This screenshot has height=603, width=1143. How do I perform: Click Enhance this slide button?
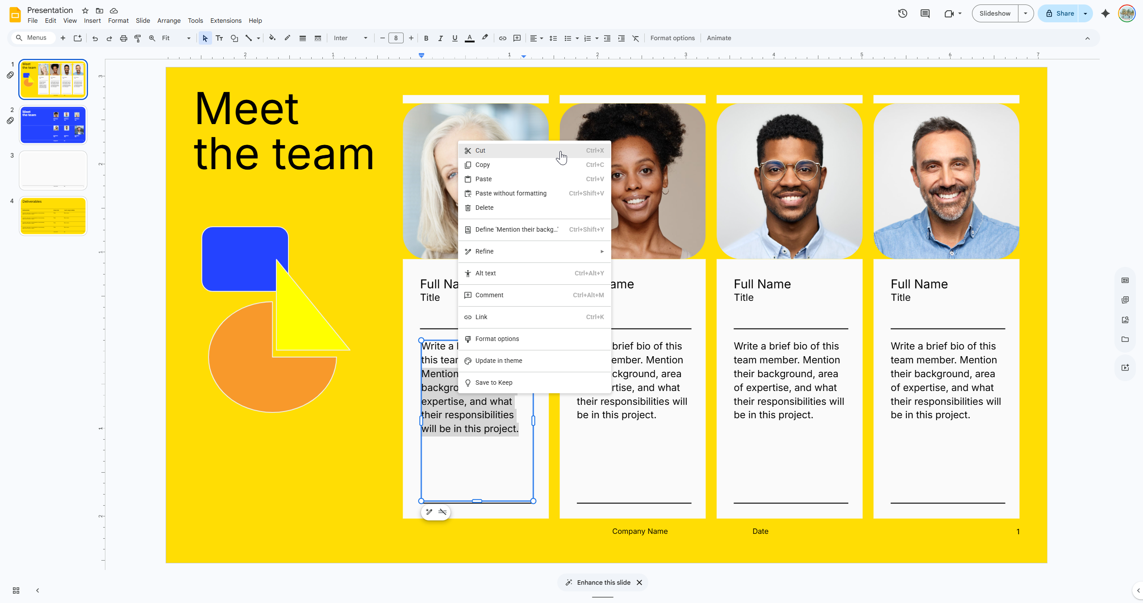pyautogui.click(x=597, y=582)
